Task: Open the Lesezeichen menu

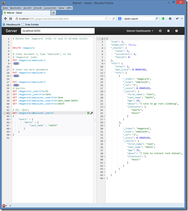Action: (x=50, y=8)
